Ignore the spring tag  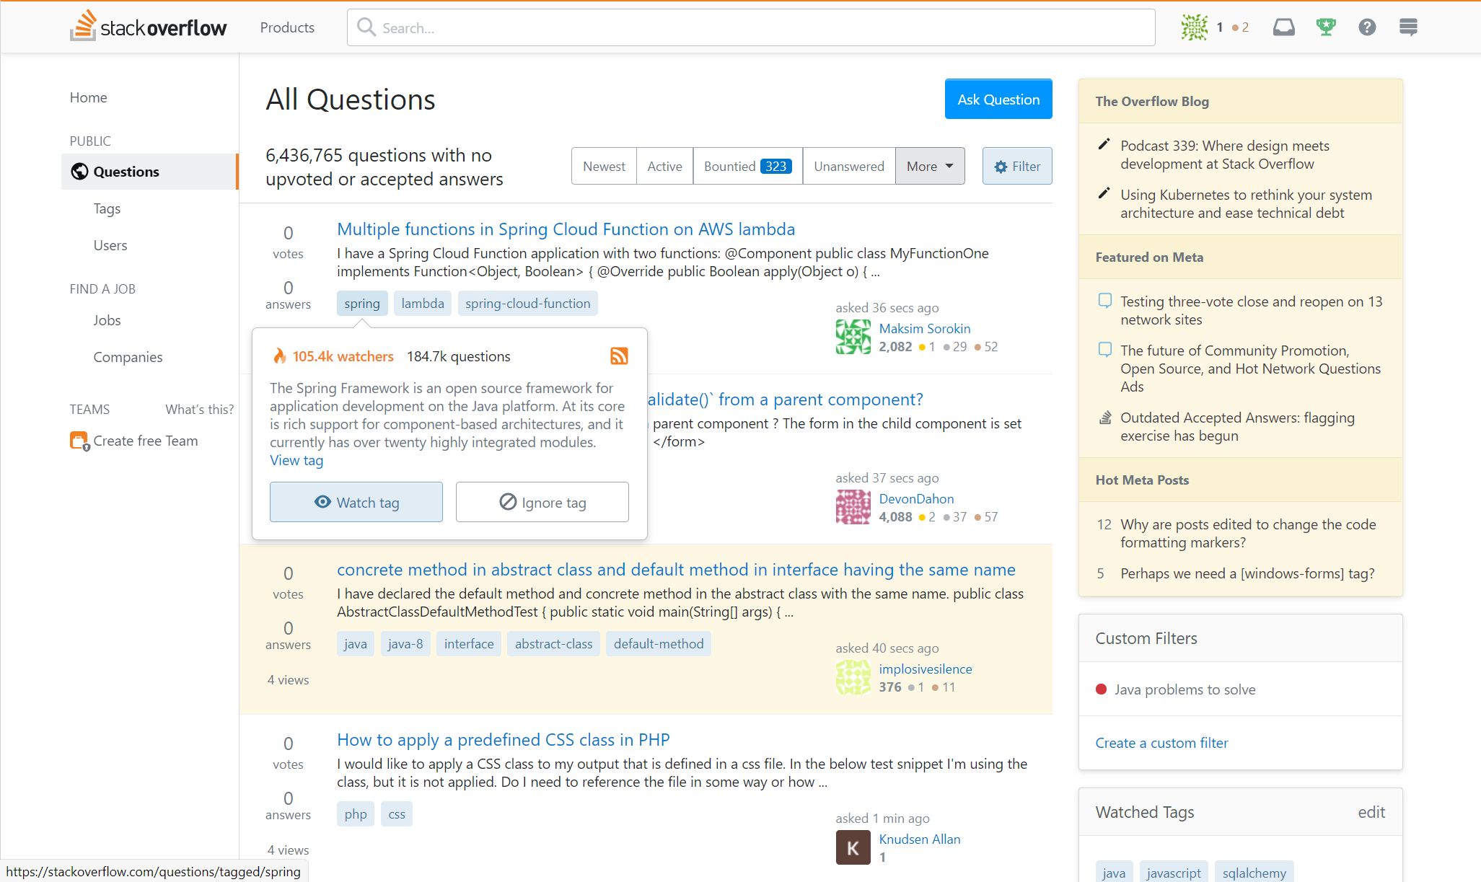[x=542, y=502]
